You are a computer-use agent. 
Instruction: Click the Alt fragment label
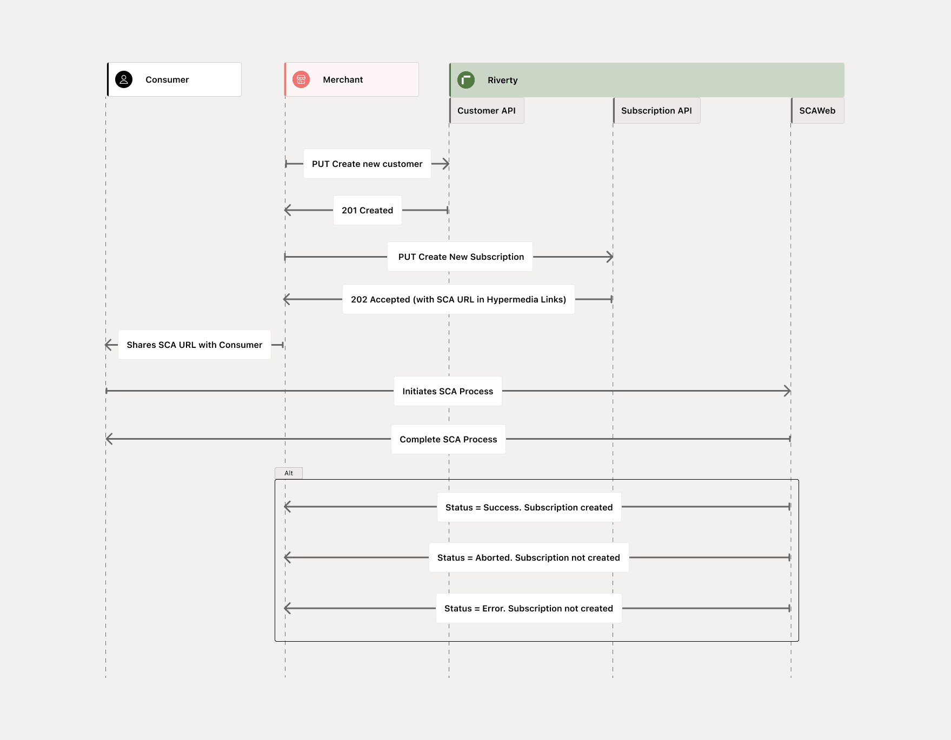(x=289, y=473)
